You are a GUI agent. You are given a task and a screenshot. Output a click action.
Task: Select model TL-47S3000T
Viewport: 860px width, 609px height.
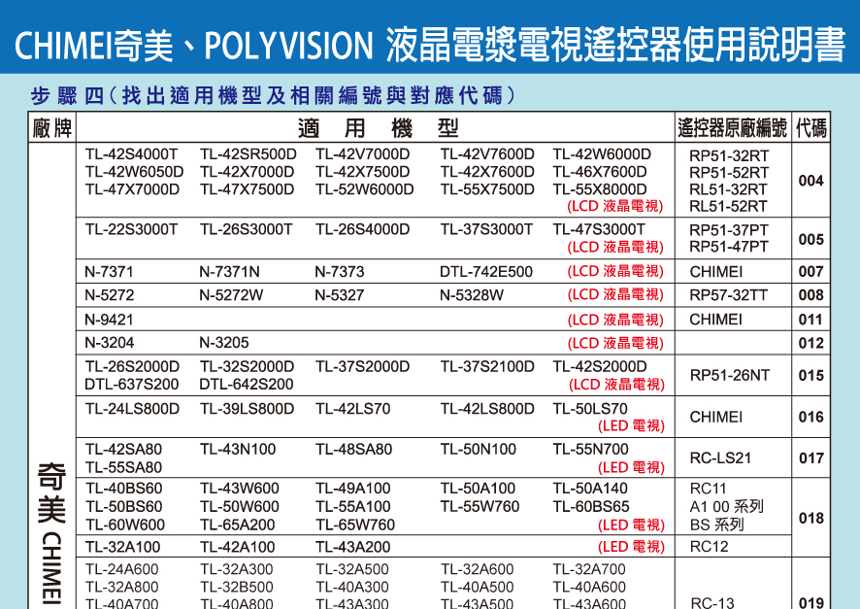coord(599,229)
